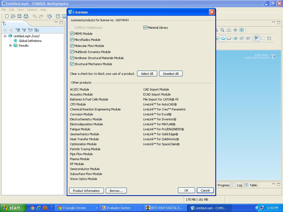Click the Open file folder icon
The width and height of the screenshot is (283, 212).
click(13, 16)
